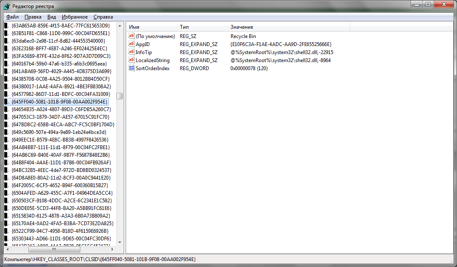Select key {64577982-86D7-11d1-BDFC-00C04FA31009}
Image resolution: width=457 pixels, height=267 pixels.
click(x=61, y=94)
